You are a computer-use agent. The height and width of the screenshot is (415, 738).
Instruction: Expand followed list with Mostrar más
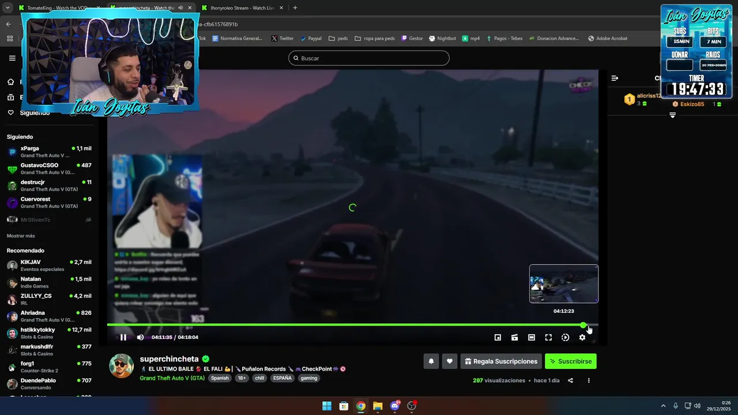21,236
